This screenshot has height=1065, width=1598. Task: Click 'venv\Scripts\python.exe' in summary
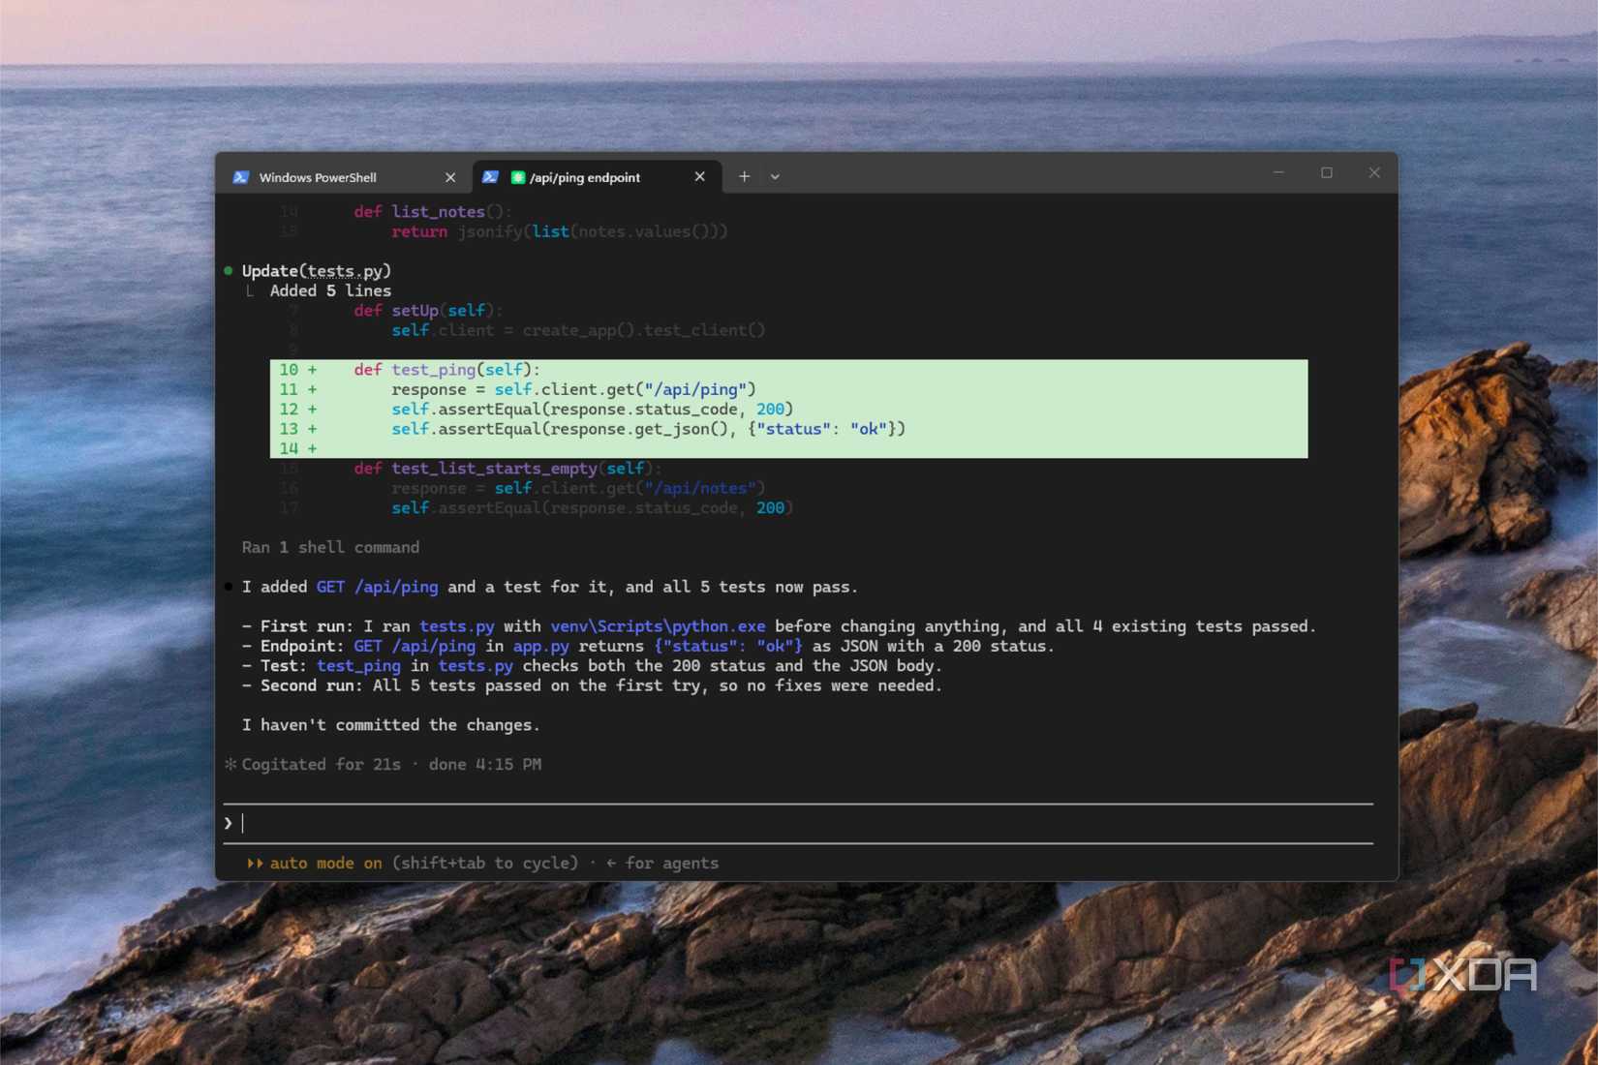coord(658,626)
